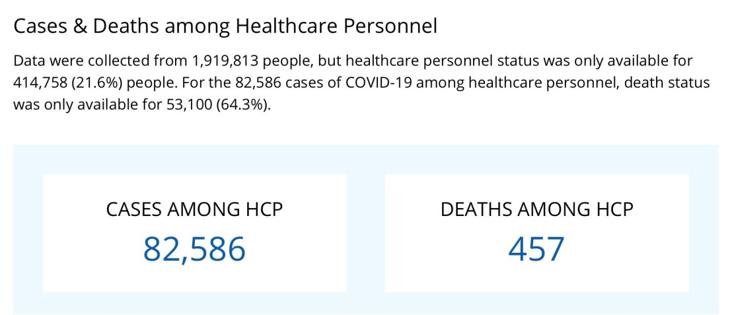Click the word 'Deaths' in the heading
The image size is (732, 315).
(126, 26)
